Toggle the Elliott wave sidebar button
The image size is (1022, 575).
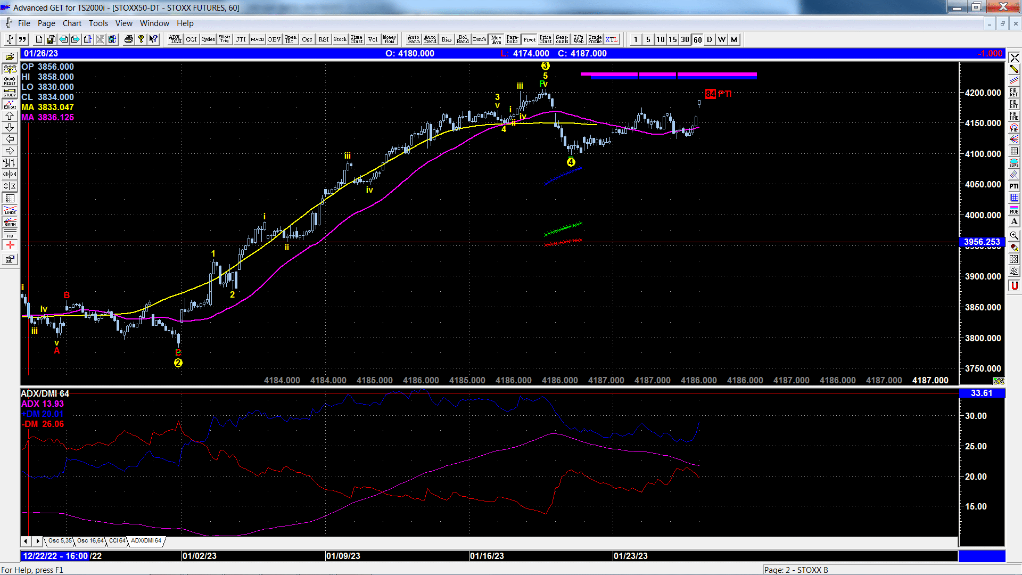click(10, 104)
